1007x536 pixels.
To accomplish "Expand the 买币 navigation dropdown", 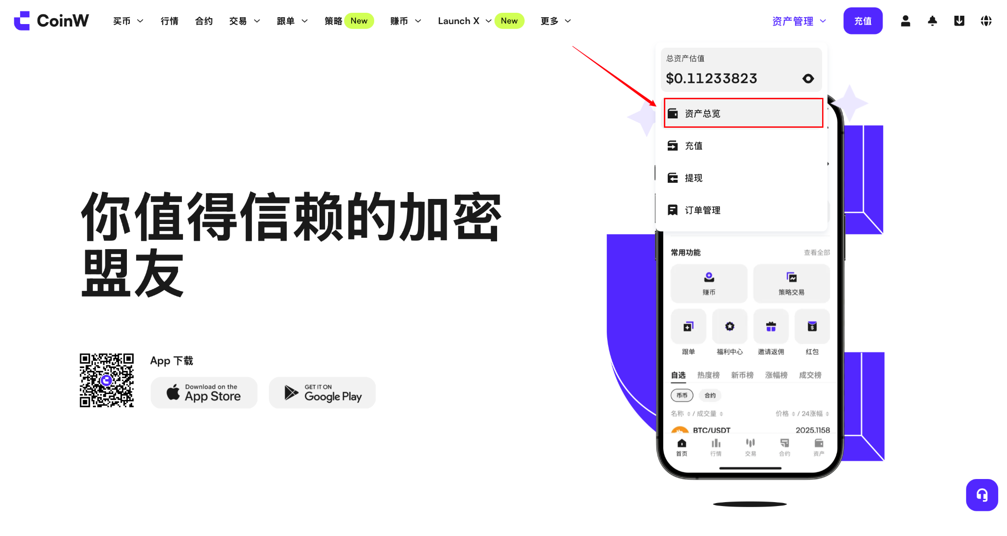I will (128, 21).
